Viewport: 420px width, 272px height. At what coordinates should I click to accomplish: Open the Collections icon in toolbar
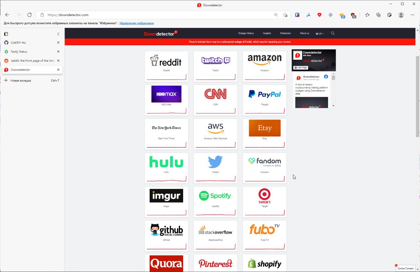[378, 15]
